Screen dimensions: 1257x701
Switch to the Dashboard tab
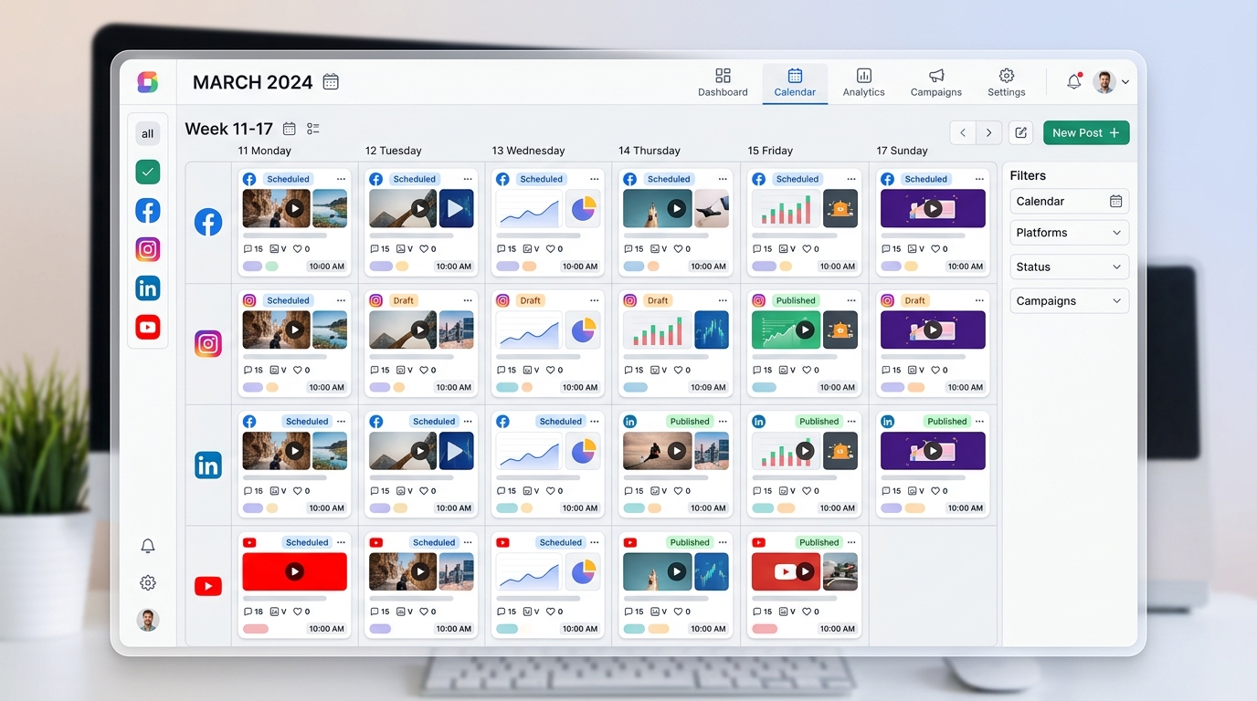click(723, 82)
